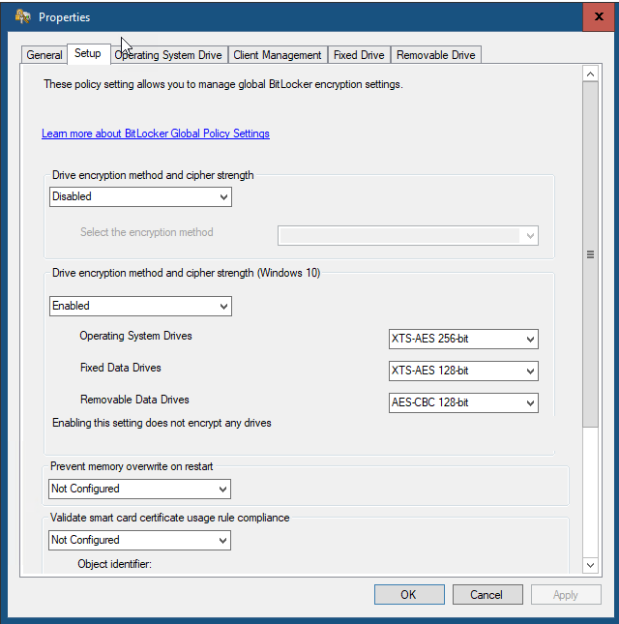Click the scrollbar up arrow
The height and width of the screenshot is (624, 619).
590,74
